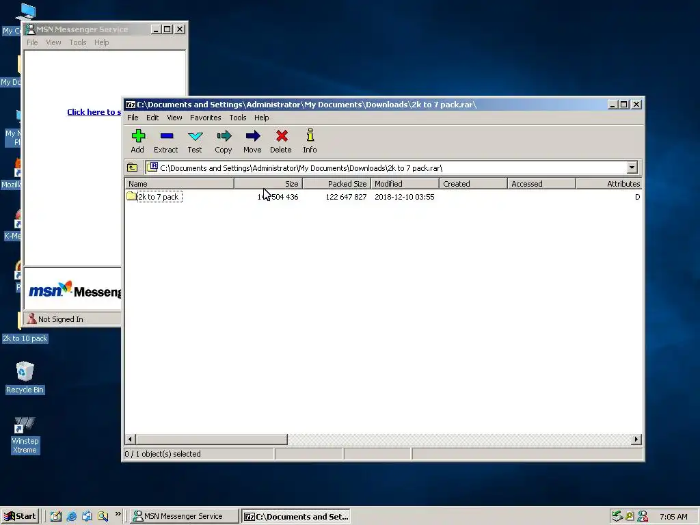Click the 7:05 AM taskbar clock
Image resolution: width=700 pixels, height=525 pixels.
point(673,517)
